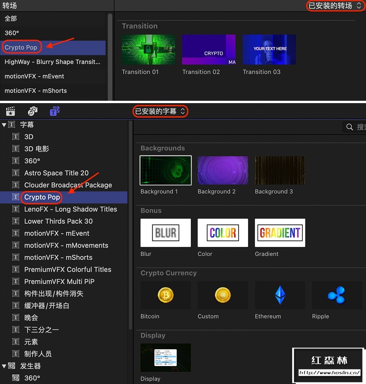The height and width of the screenshot is (384, 366).
Task: Click the T icon beside 晚会
Action: pyautogui.click(x=16, y=317)
